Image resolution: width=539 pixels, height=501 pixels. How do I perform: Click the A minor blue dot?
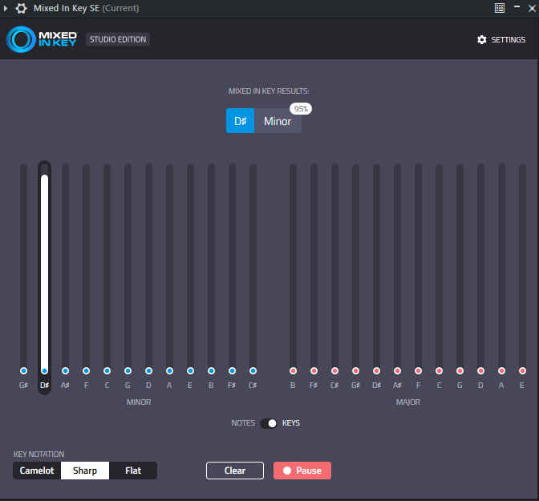tap(169, 371)
